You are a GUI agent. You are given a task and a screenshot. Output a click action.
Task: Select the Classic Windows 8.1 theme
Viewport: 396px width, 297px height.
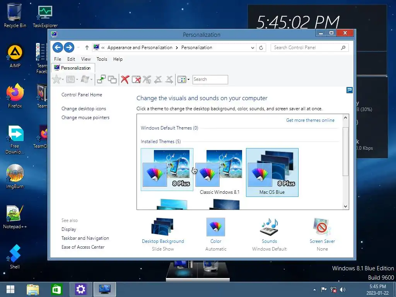point(220,172)
